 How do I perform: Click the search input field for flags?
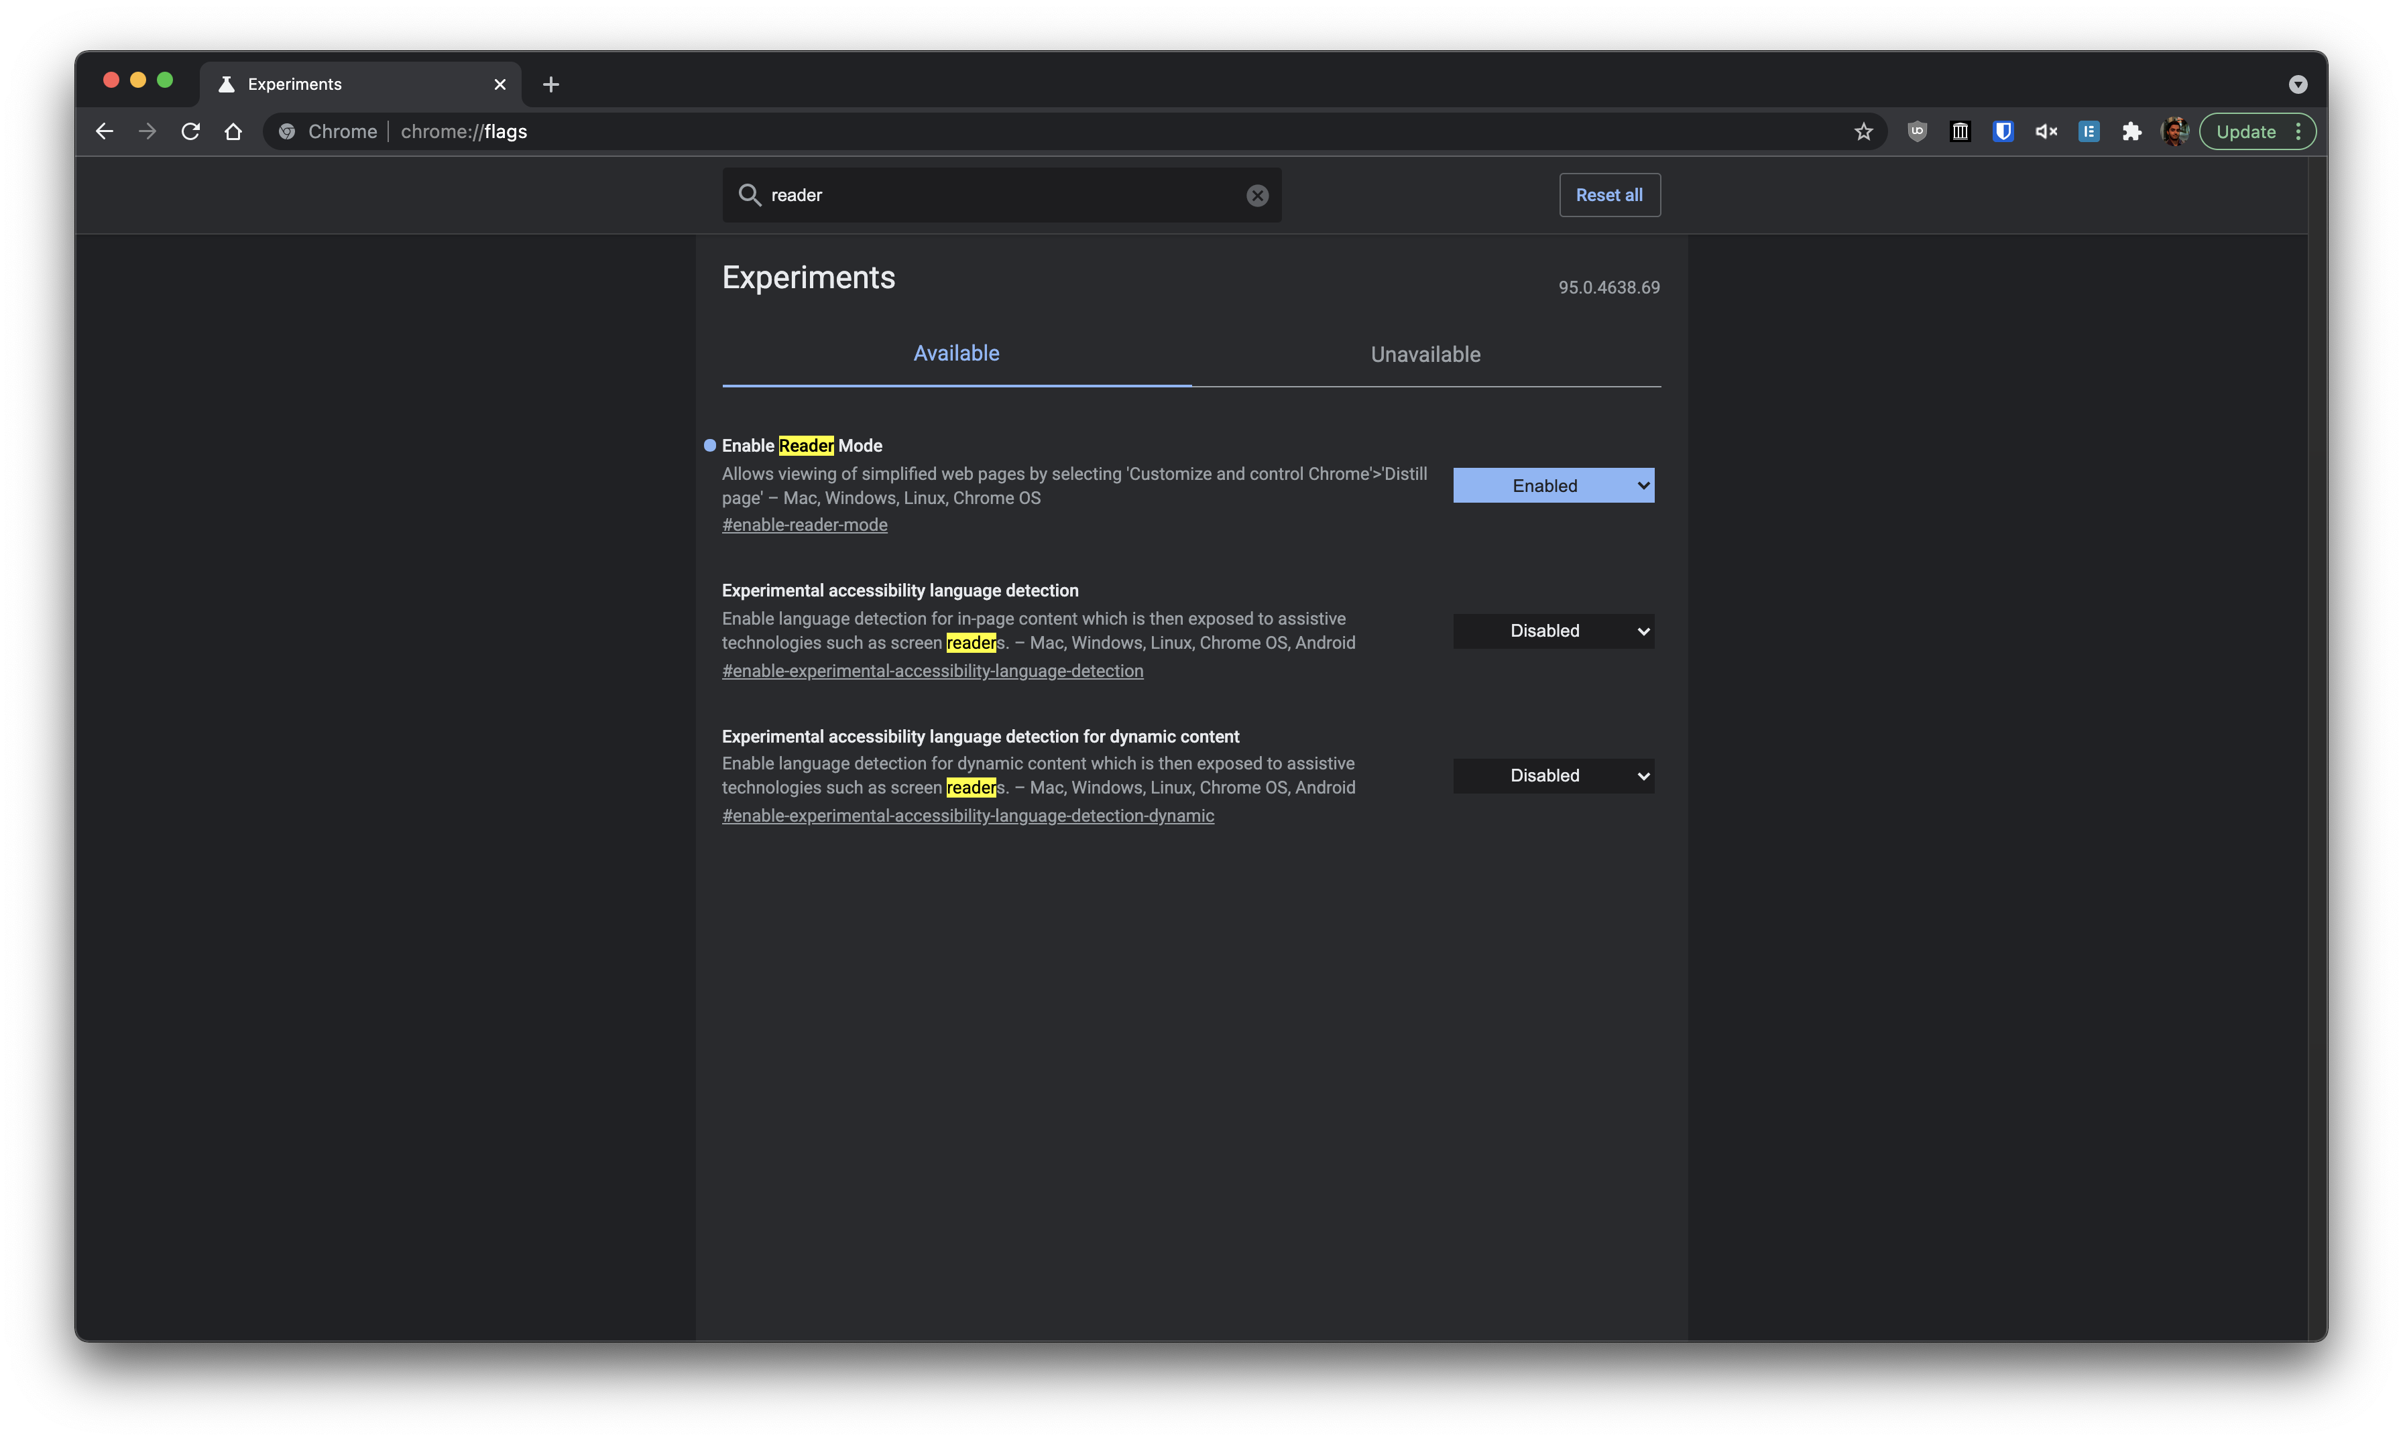pyautogui.click(x=1000, y=194)
